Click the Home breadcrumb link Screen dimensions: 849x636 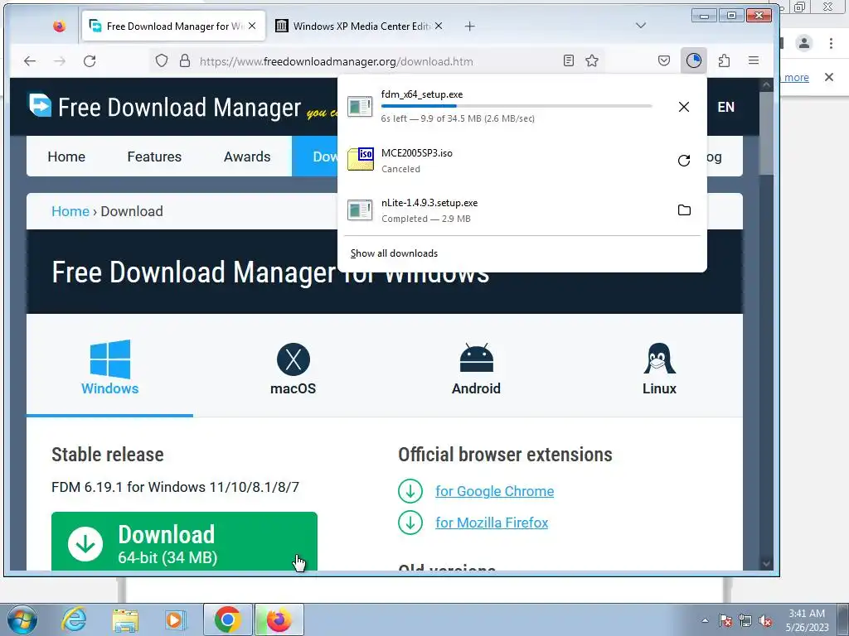tap(70, 211)
